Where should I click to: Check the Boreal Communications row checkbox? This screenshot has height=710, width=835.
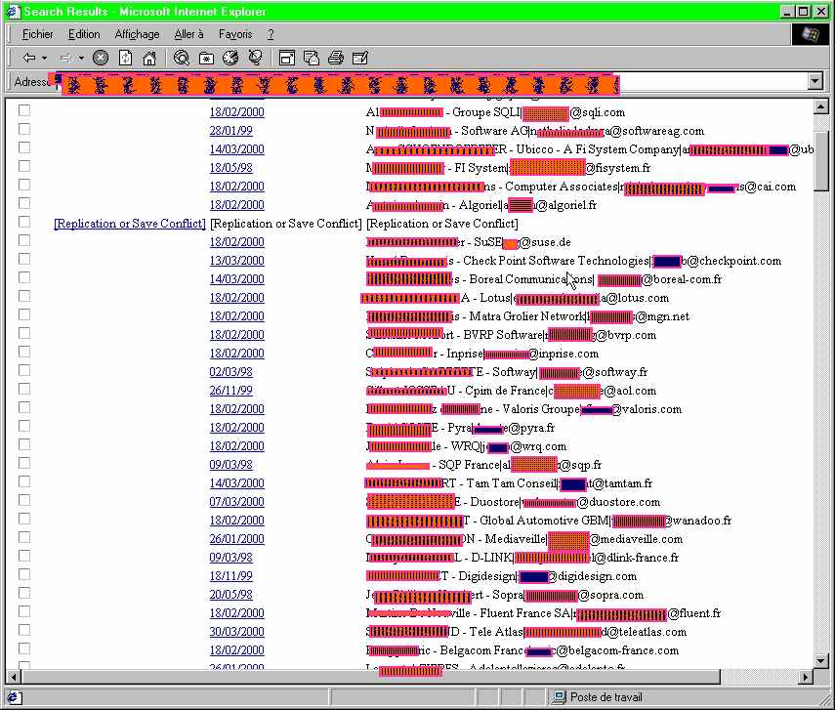click(x=24, y=277)
